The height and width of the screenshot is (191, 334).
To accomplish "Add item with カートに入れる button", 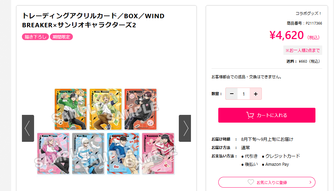I will [267, 115].
